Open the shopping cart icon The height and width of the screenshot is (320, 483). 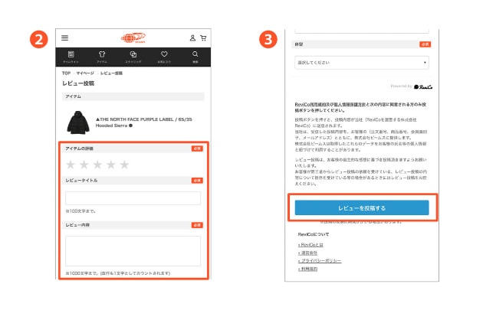tap(203, 38)
